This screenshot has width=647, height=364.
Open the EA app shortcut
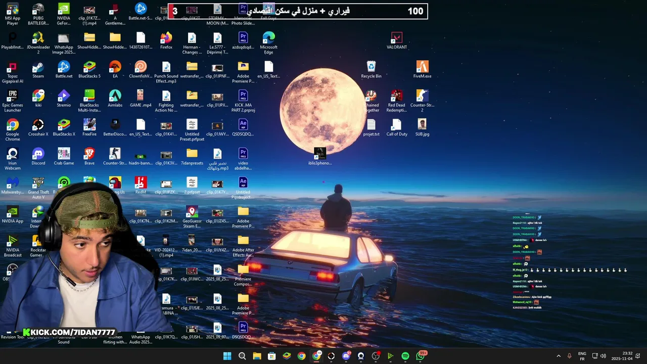tap(115, 70)
